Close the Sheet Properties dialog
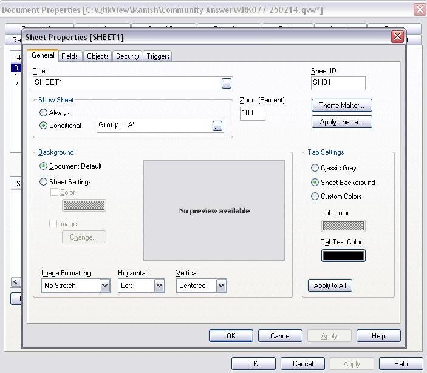The image size is (427, 373). 397,37
